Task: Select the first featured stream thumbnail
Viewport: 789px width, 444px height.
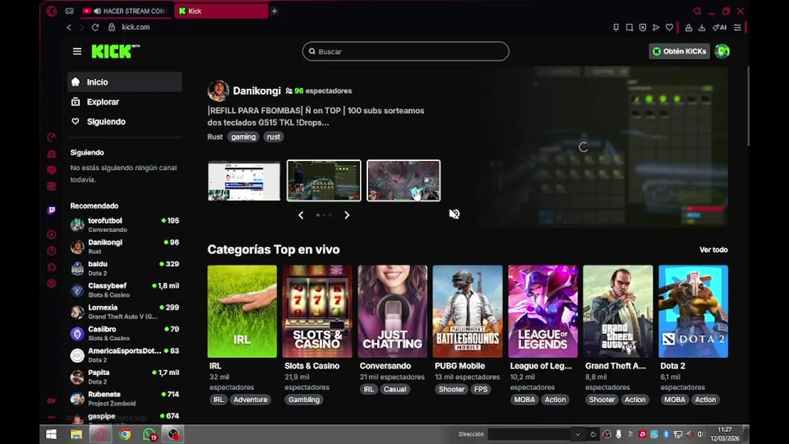Action: click(x=244, y=181)
